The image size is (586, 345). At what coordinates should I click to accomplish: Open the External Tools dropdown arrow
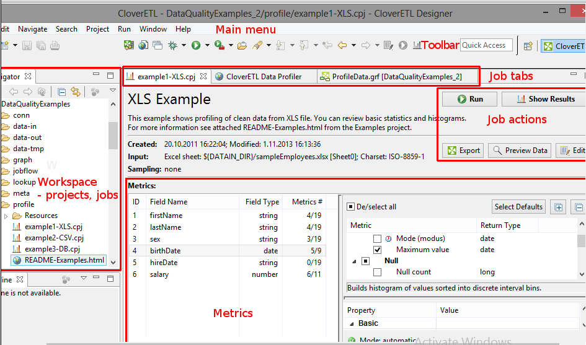(231, 46)
